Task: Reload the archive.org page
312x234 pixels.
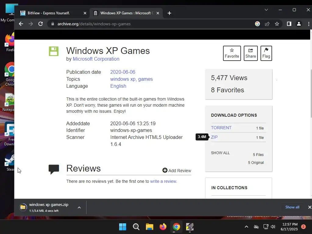Action: (41, 24)
